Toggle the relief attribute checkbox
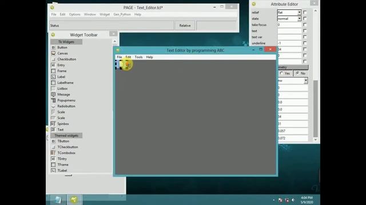Screen dimensions: 366x205 (x=305, y=13)
